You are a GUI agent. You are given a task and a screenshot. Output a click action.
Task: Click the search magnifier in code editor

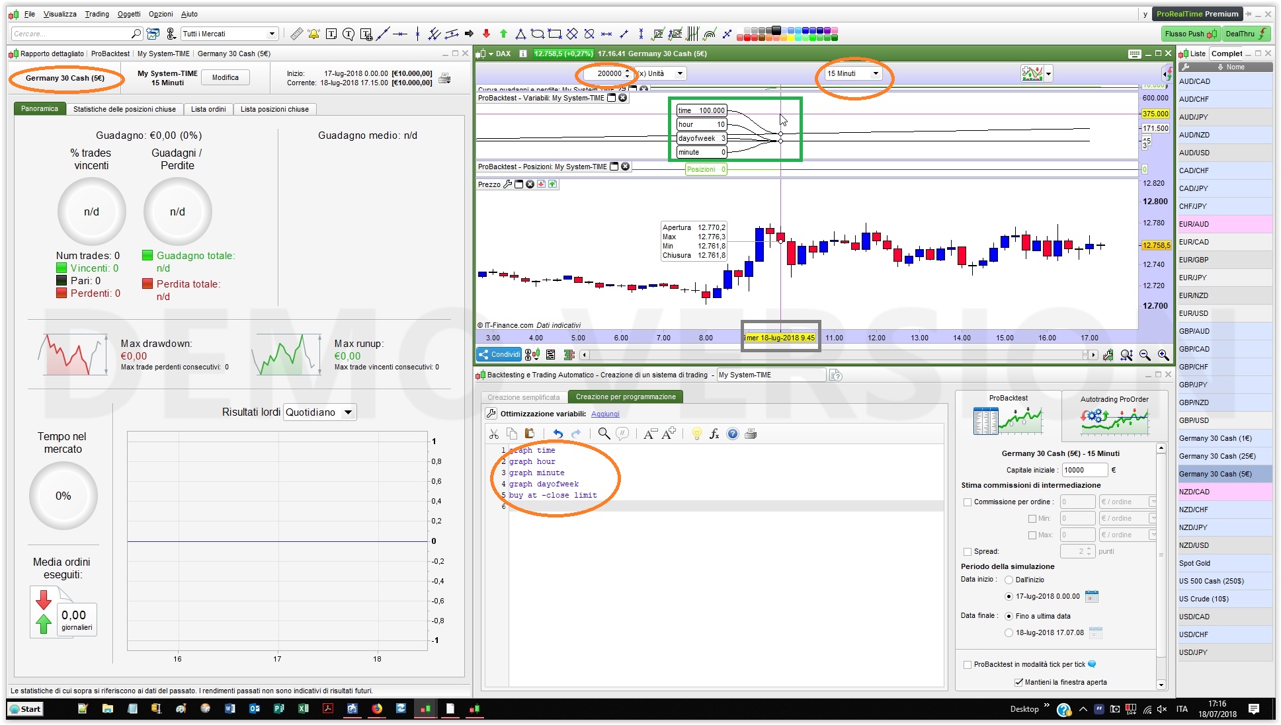pos(603,434)
